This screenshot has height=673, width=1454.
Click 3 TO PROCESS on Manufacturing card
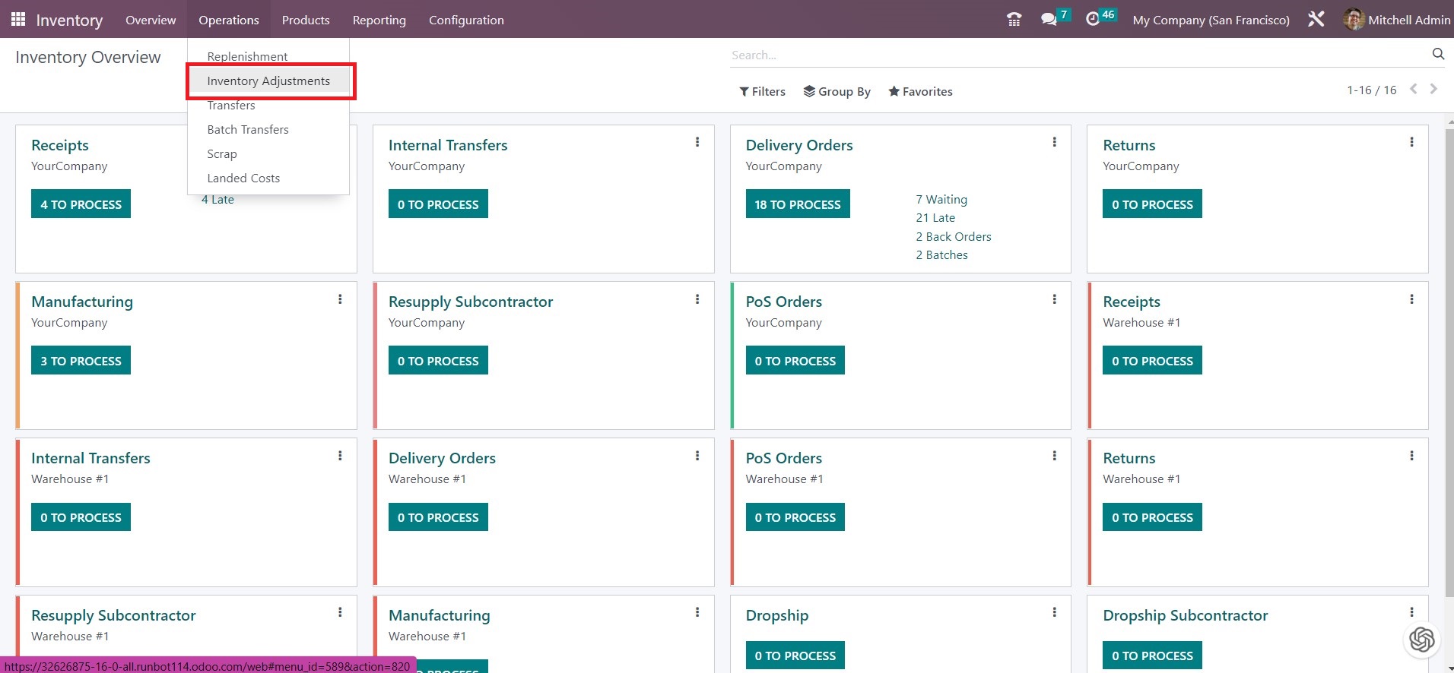(81, 360)
